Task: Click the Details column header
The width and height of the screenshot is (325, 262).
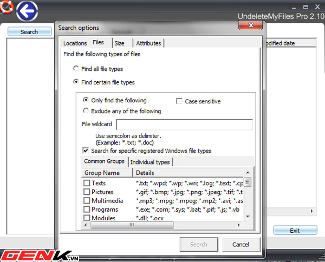Action: [188, 173]
